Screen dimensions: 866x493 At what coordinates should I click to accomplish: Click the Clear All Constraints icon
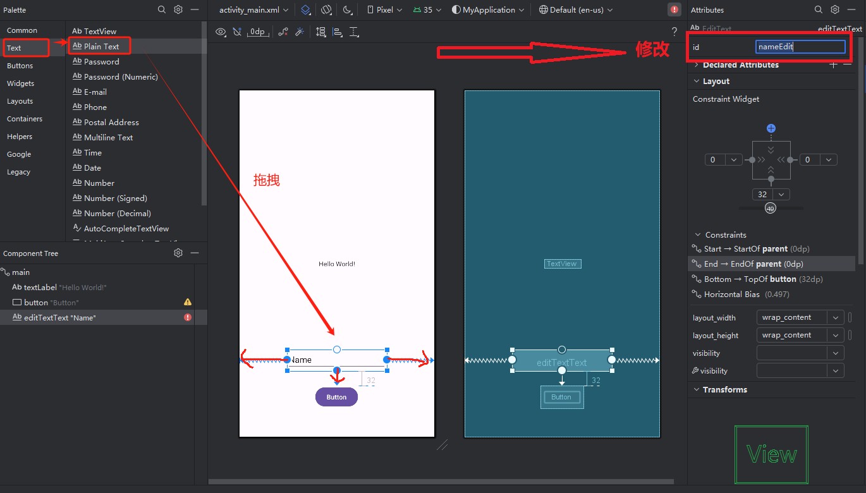click(x=283, y=32)
